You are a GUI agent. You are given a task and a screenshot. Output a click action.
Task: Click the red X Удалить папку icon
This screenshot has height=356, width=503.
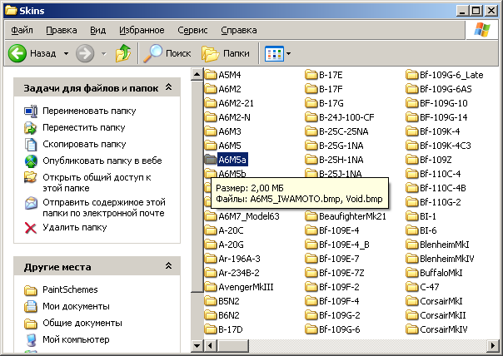(x=31, y=228)
